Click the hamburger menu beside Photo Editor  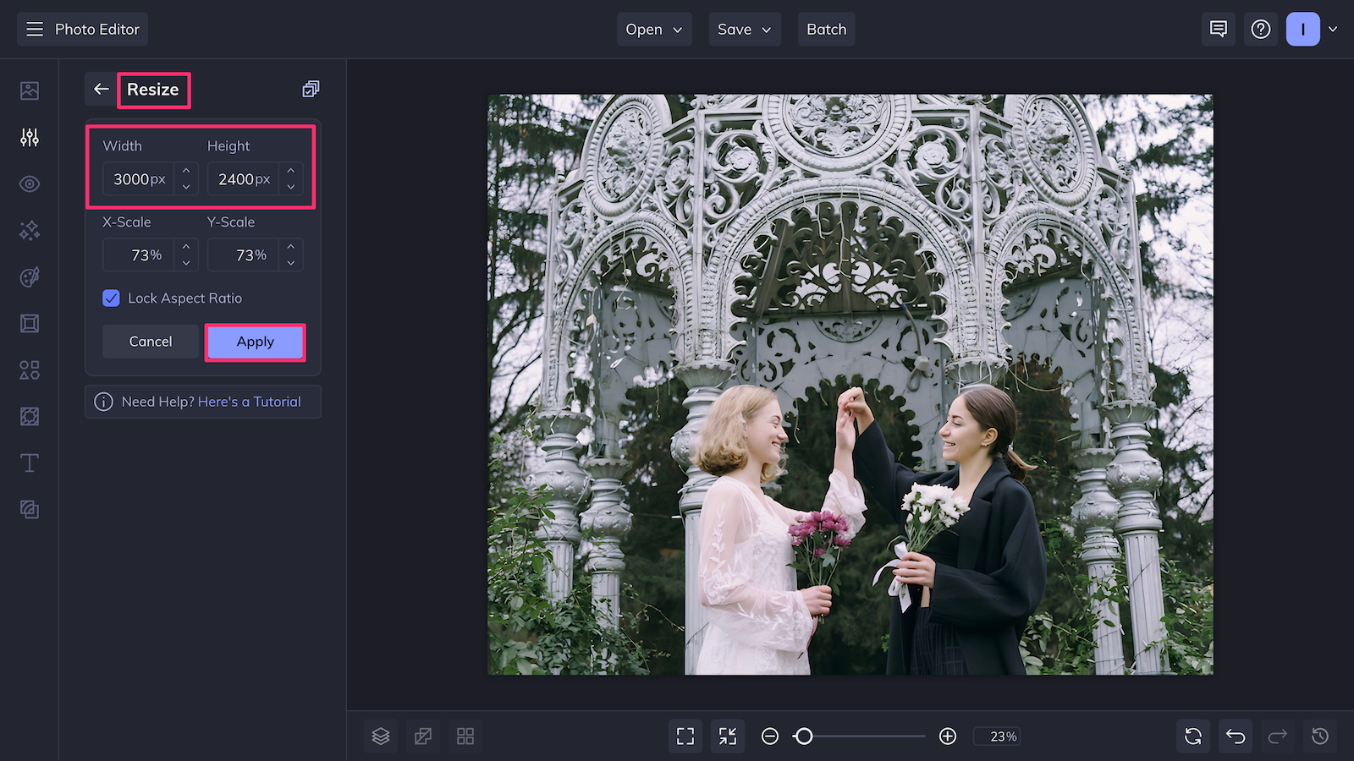(x=34, y=28)
